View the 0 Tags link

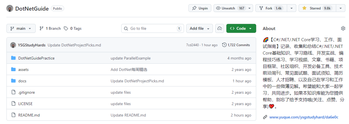click(73, 28)
